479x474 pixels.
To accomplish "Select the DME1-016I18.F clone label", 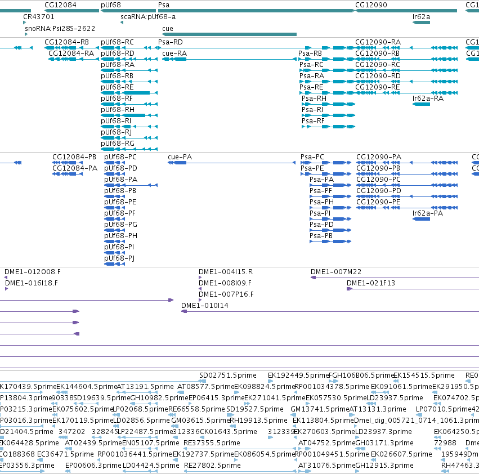I will (x=32, y=283).
